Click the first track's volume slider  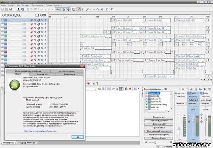coord(24,20)
